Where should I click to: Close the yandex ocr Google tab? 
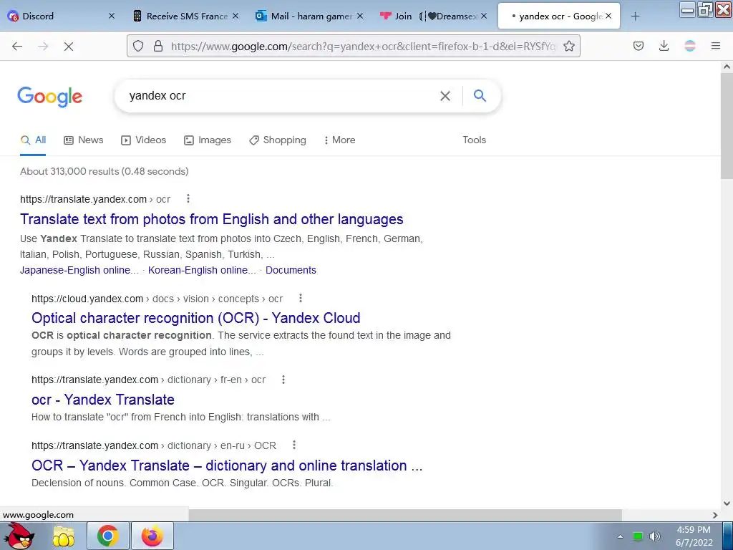point(608,16)
